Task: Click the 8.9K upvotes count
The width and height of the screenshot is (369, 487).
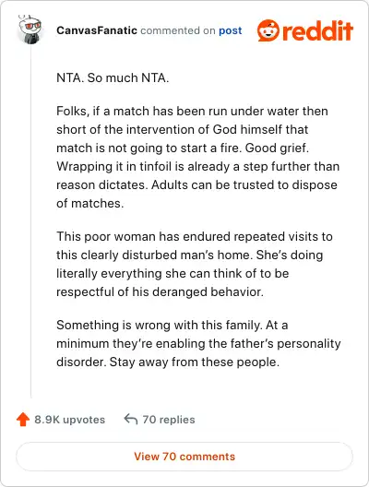Action: point(70,420)
